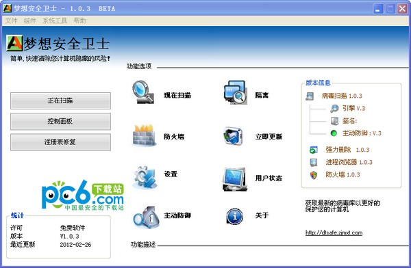Click the force delete (强力删除) icon
This screenshot has height=268, width=411.
[314, 150]
